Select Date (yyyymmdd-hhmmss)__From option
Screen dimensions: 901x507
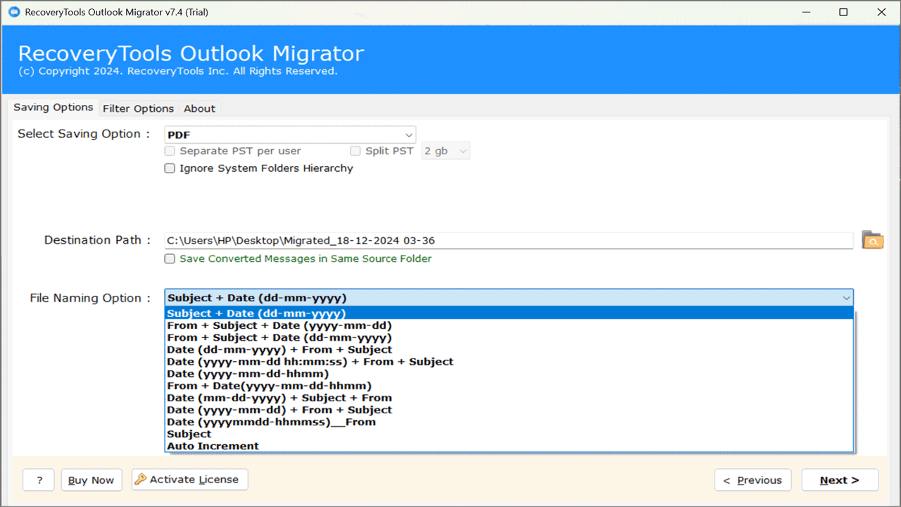509,422
